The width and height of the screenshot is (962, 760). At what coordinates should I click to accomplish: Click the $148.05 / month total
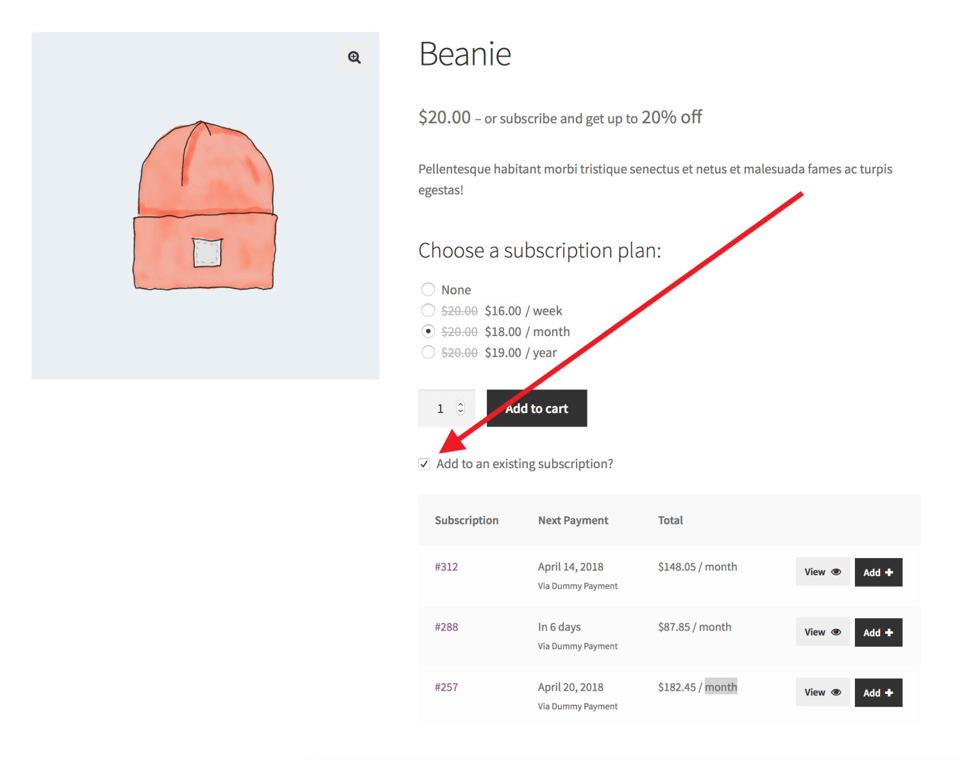pyautogui.click(x=698, y=567)
